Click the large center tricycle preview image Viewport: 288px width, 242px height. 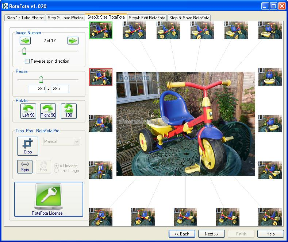[186, 124]
